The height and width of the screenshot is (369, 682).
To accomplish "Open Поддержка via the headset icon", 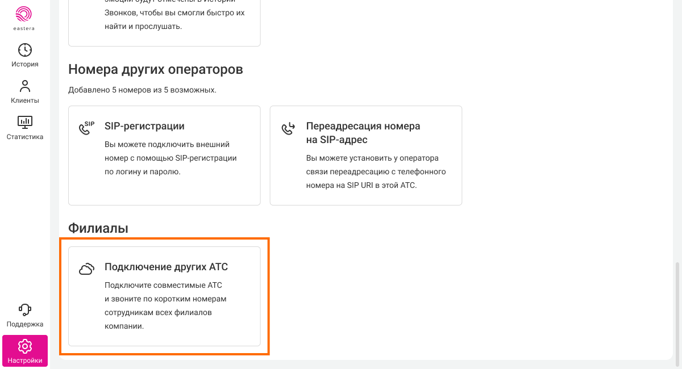I will (x=25, y=310).
